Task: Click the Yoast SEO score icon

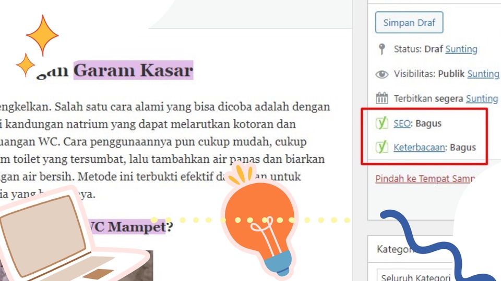Action: (x=381, y=123)
